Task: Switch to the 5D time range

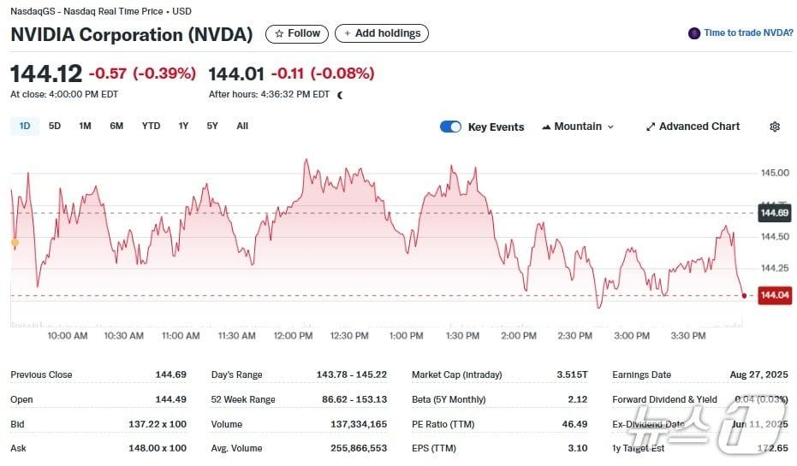Action: [x=55, y=126]
